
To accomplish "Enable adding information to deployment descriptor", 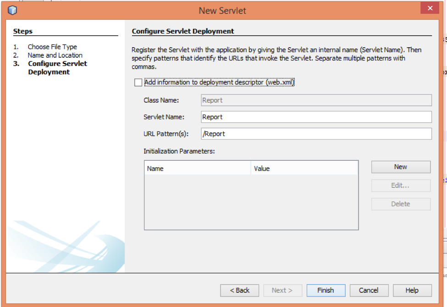I will point(138,82).
